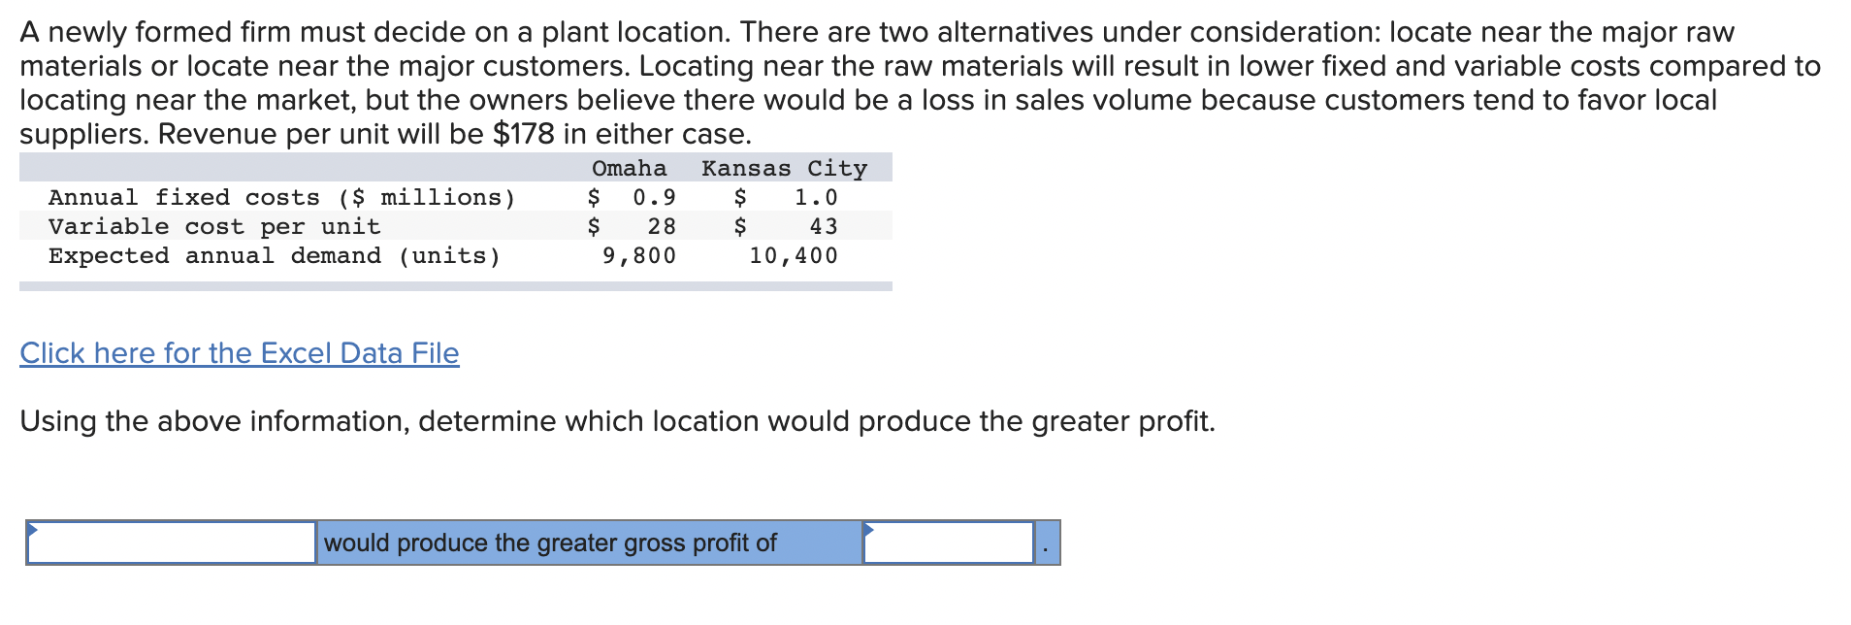Click the $178 revenue figure in the paragraph
This screenshot has width=1851, height=625.
(x=524, y=134)
